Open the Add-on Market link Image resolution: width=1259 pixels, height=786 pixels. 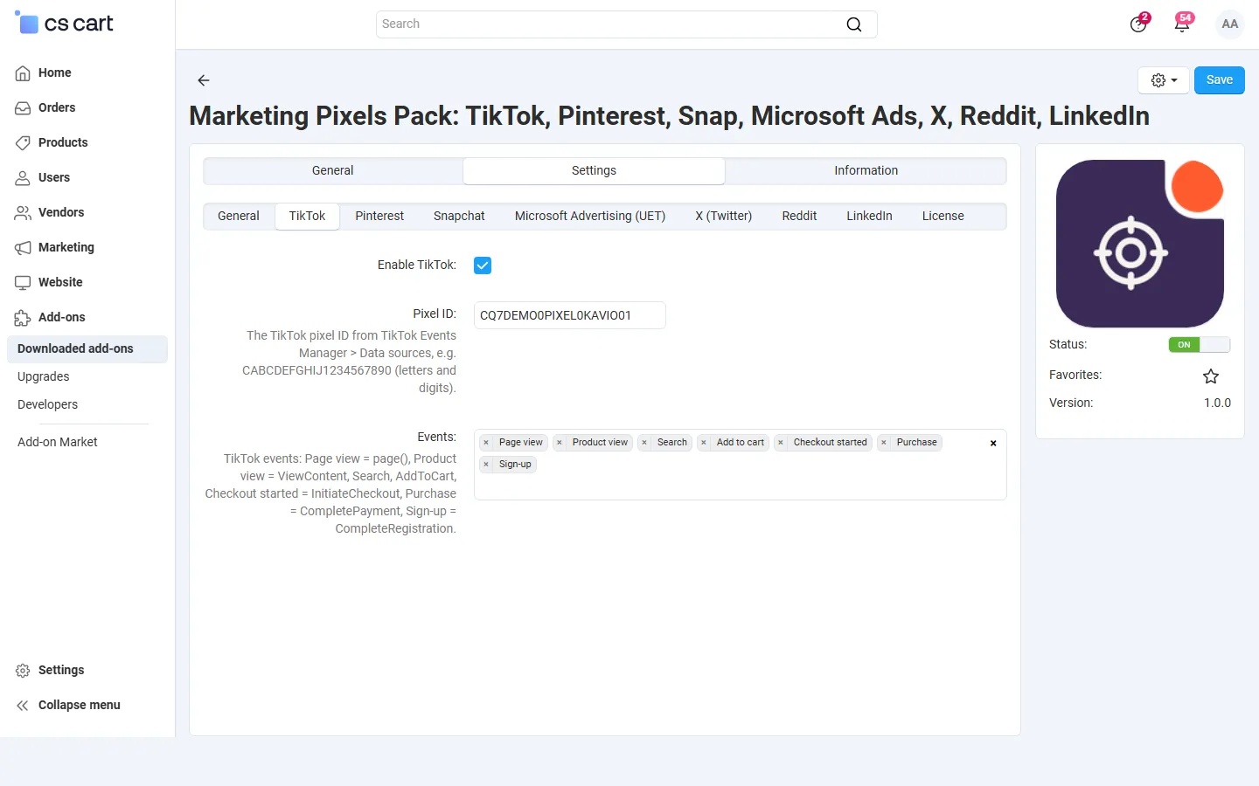(x=58, y=443)
